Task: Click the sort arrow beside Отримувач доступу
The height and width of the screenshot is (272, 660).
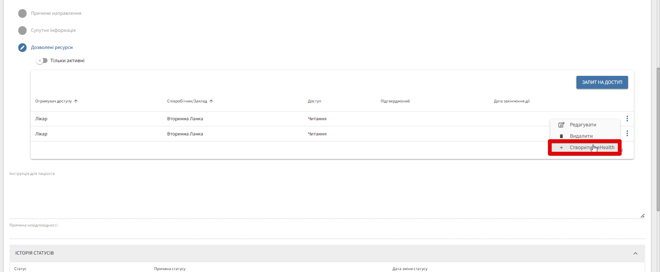Action: point(76,101)
